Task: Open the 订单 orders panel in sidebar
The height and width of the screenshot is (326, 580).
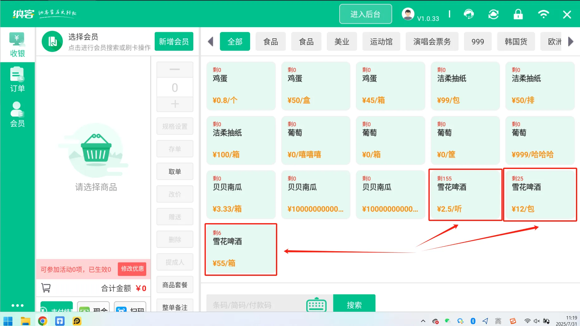Action: point(17,79)
